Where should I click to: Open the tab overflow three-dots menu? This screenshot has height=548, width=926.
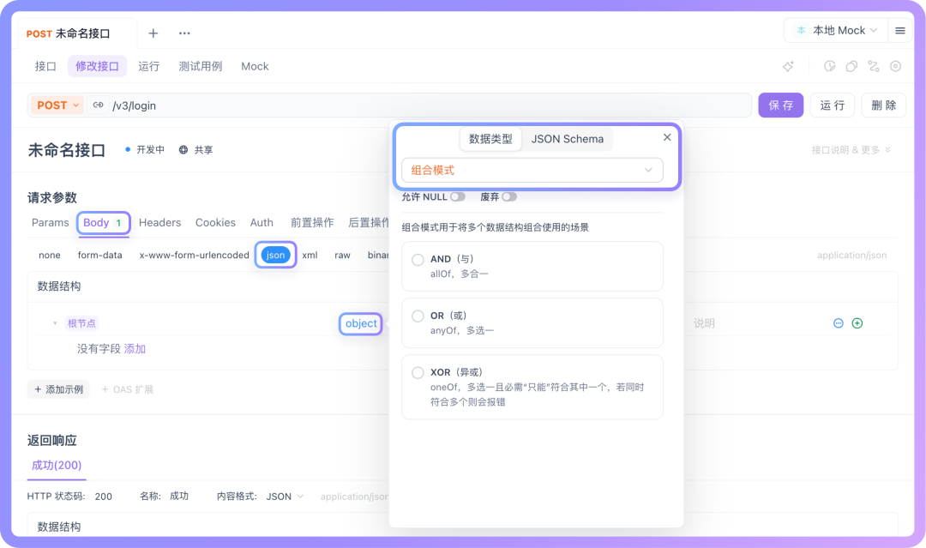coord(184,33)
